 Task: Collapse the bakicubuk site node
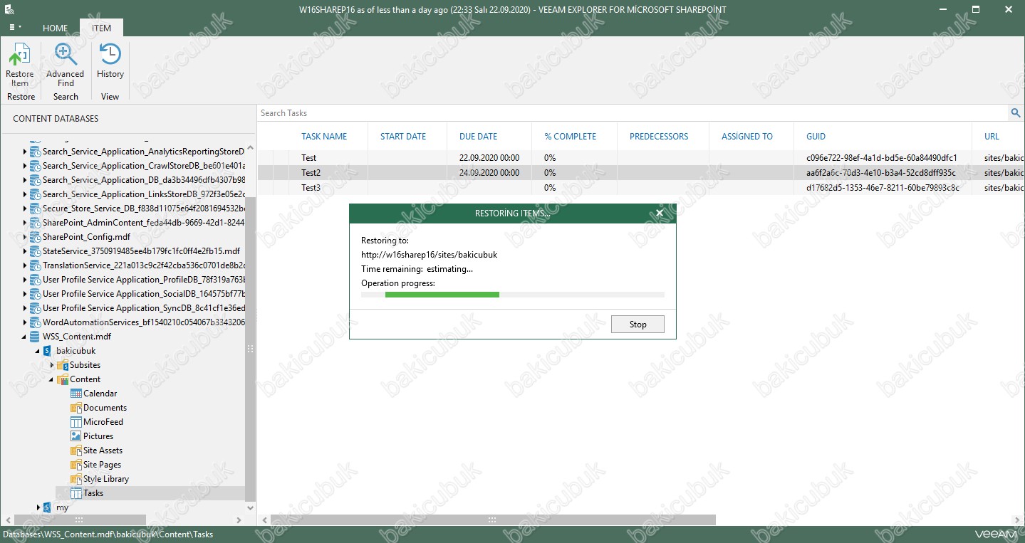[38, 351]
